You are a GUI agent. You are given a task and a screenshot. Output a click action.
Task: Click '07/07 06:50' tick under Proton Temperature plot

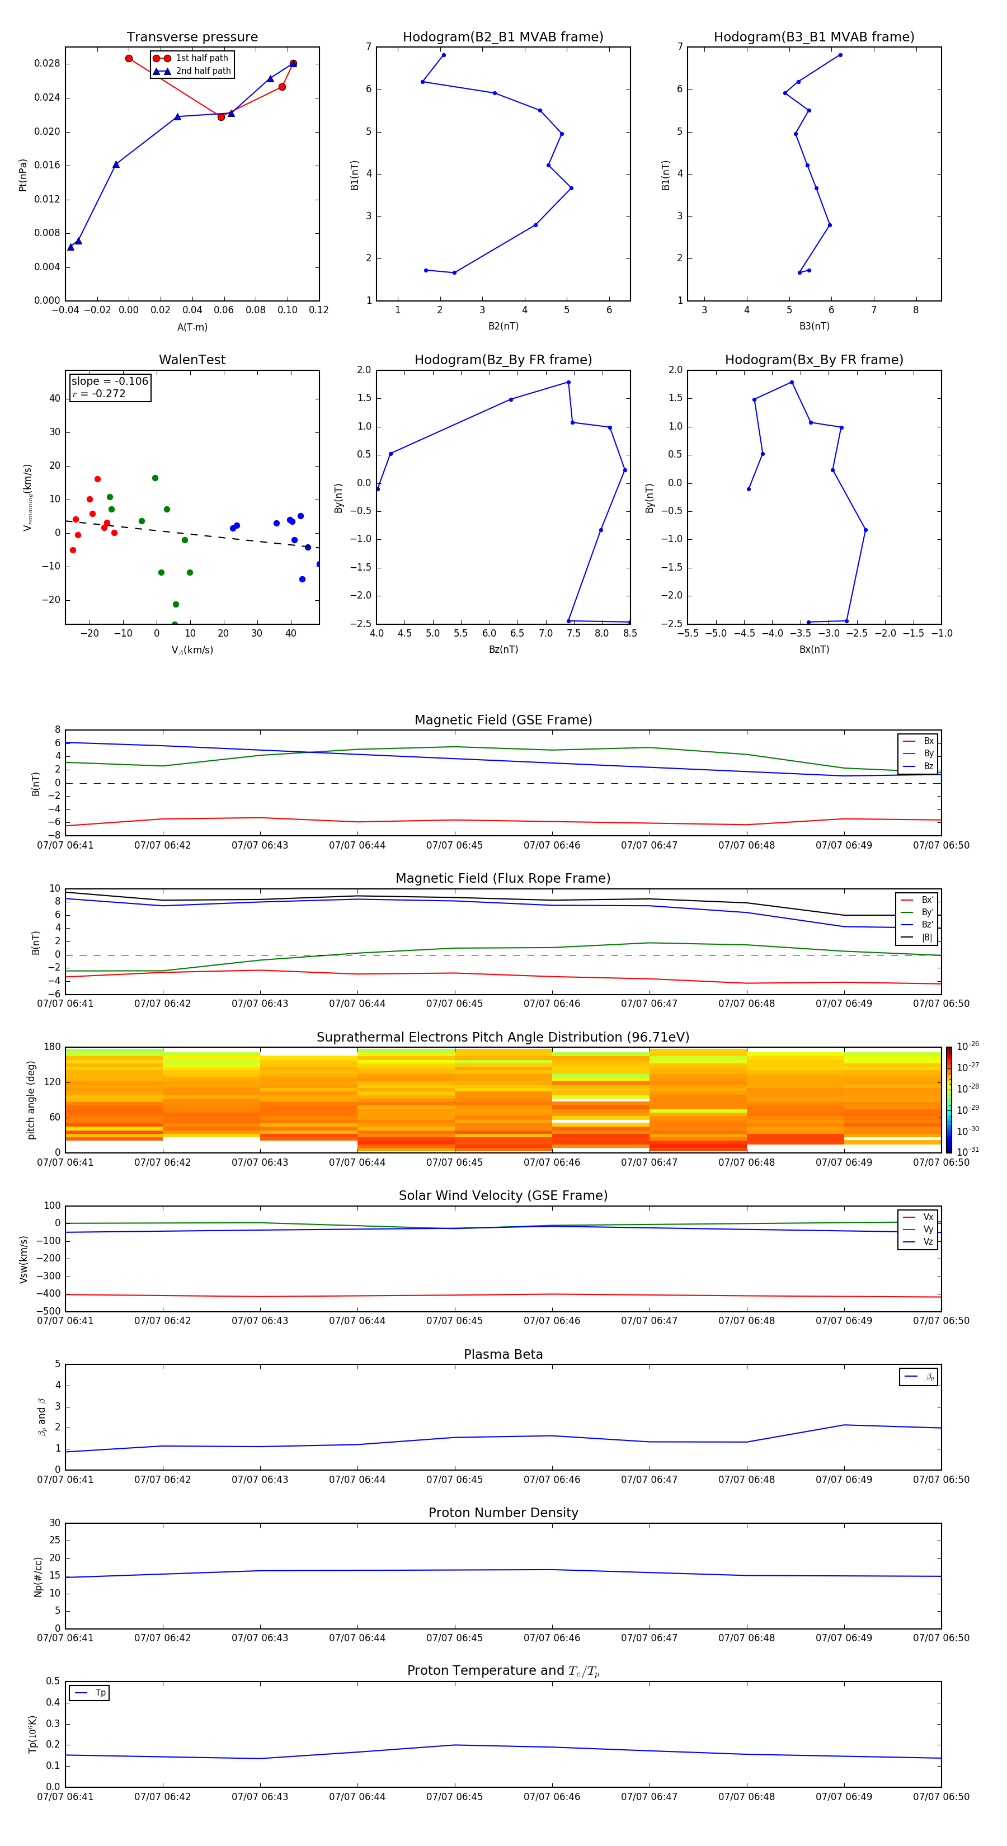point(940,1797)
